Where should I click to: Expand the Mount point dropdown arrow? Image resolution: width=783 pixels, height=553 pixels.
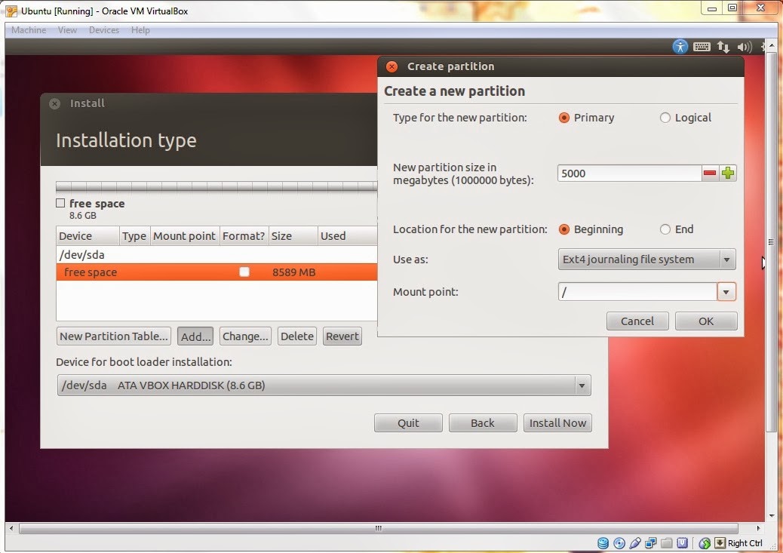(726, 292)
